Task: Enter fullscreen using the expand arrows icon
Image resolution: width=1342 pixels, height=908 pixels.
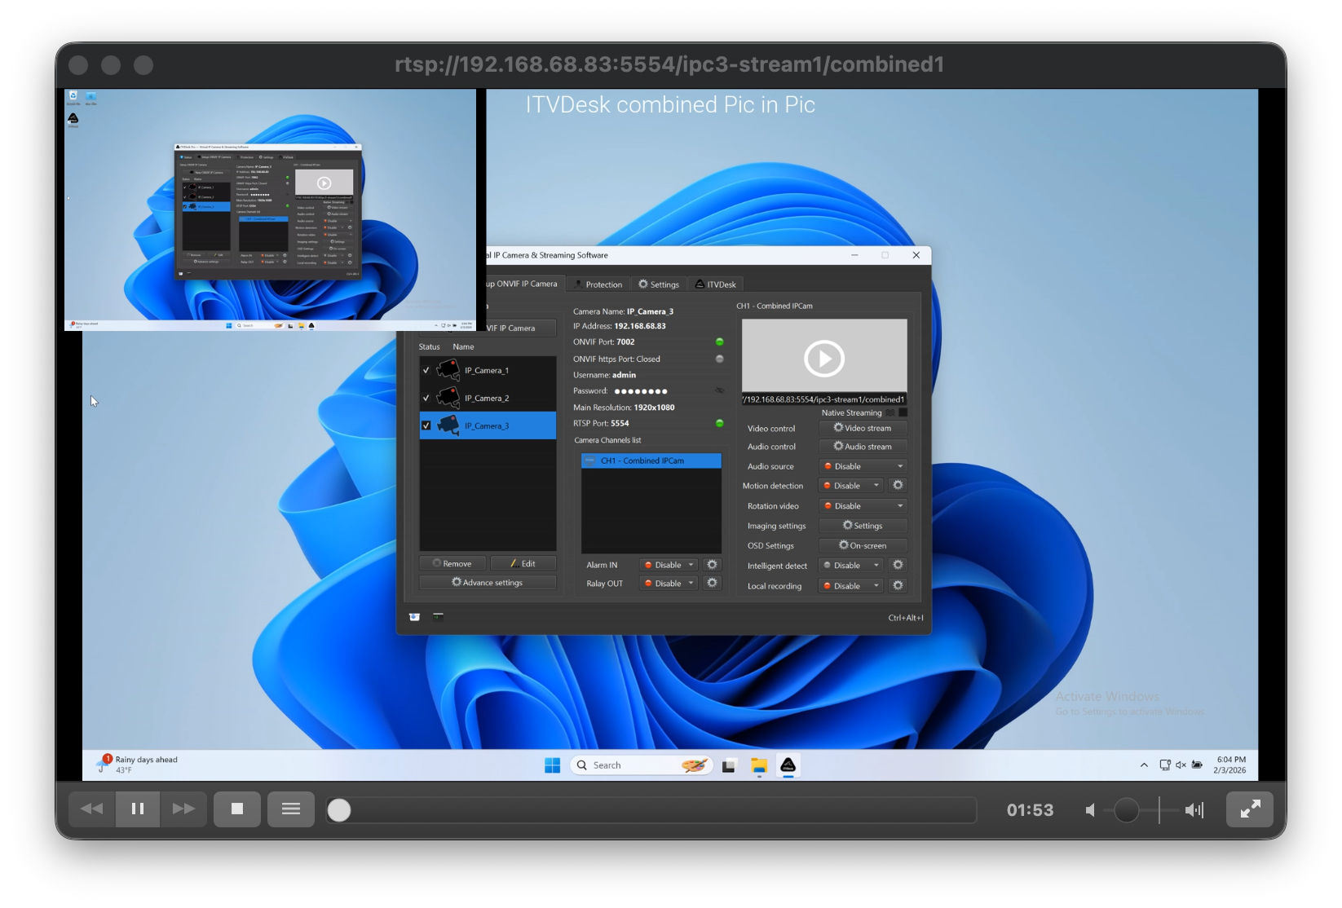Action: tap(1250, 809)
